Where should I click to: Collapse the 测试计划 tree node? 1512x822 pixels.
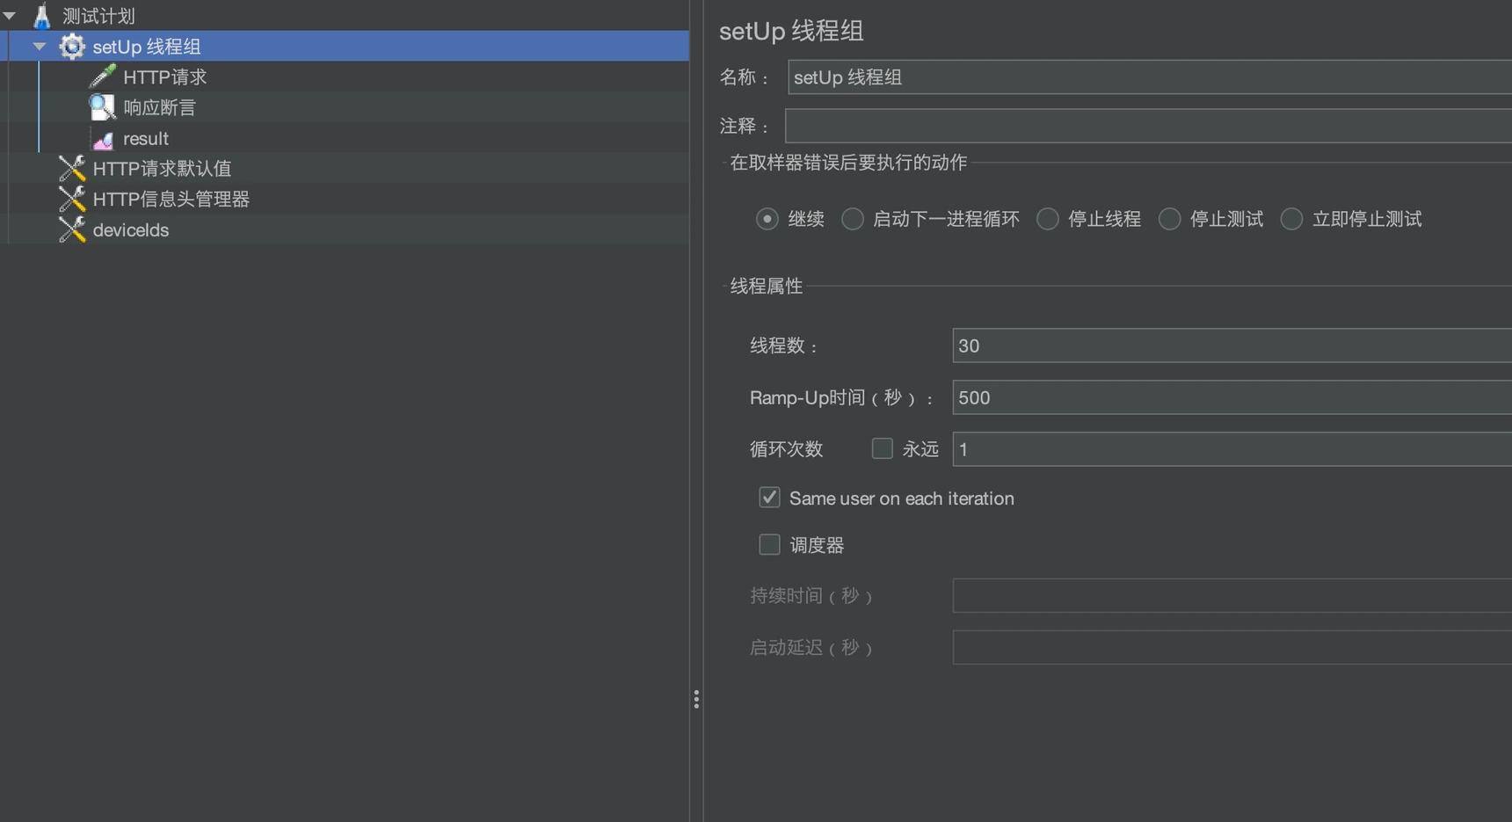(x=10, y=16)
